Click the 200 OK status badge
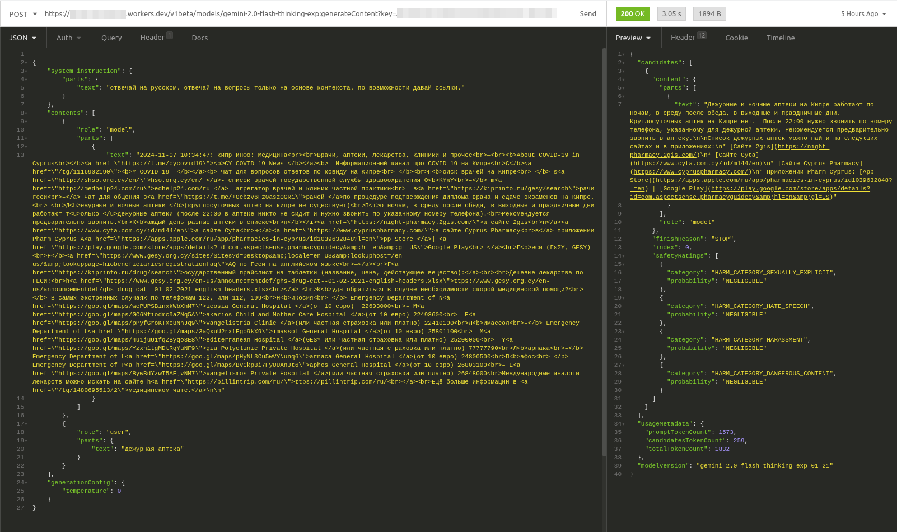The image size is (897, 532). (x=633, y=14)
